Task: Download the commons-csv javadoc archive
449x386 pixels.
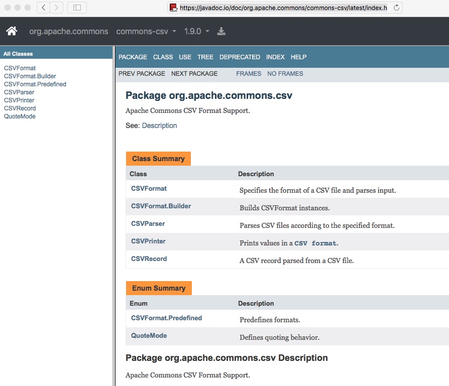Action: coord(221,31)
